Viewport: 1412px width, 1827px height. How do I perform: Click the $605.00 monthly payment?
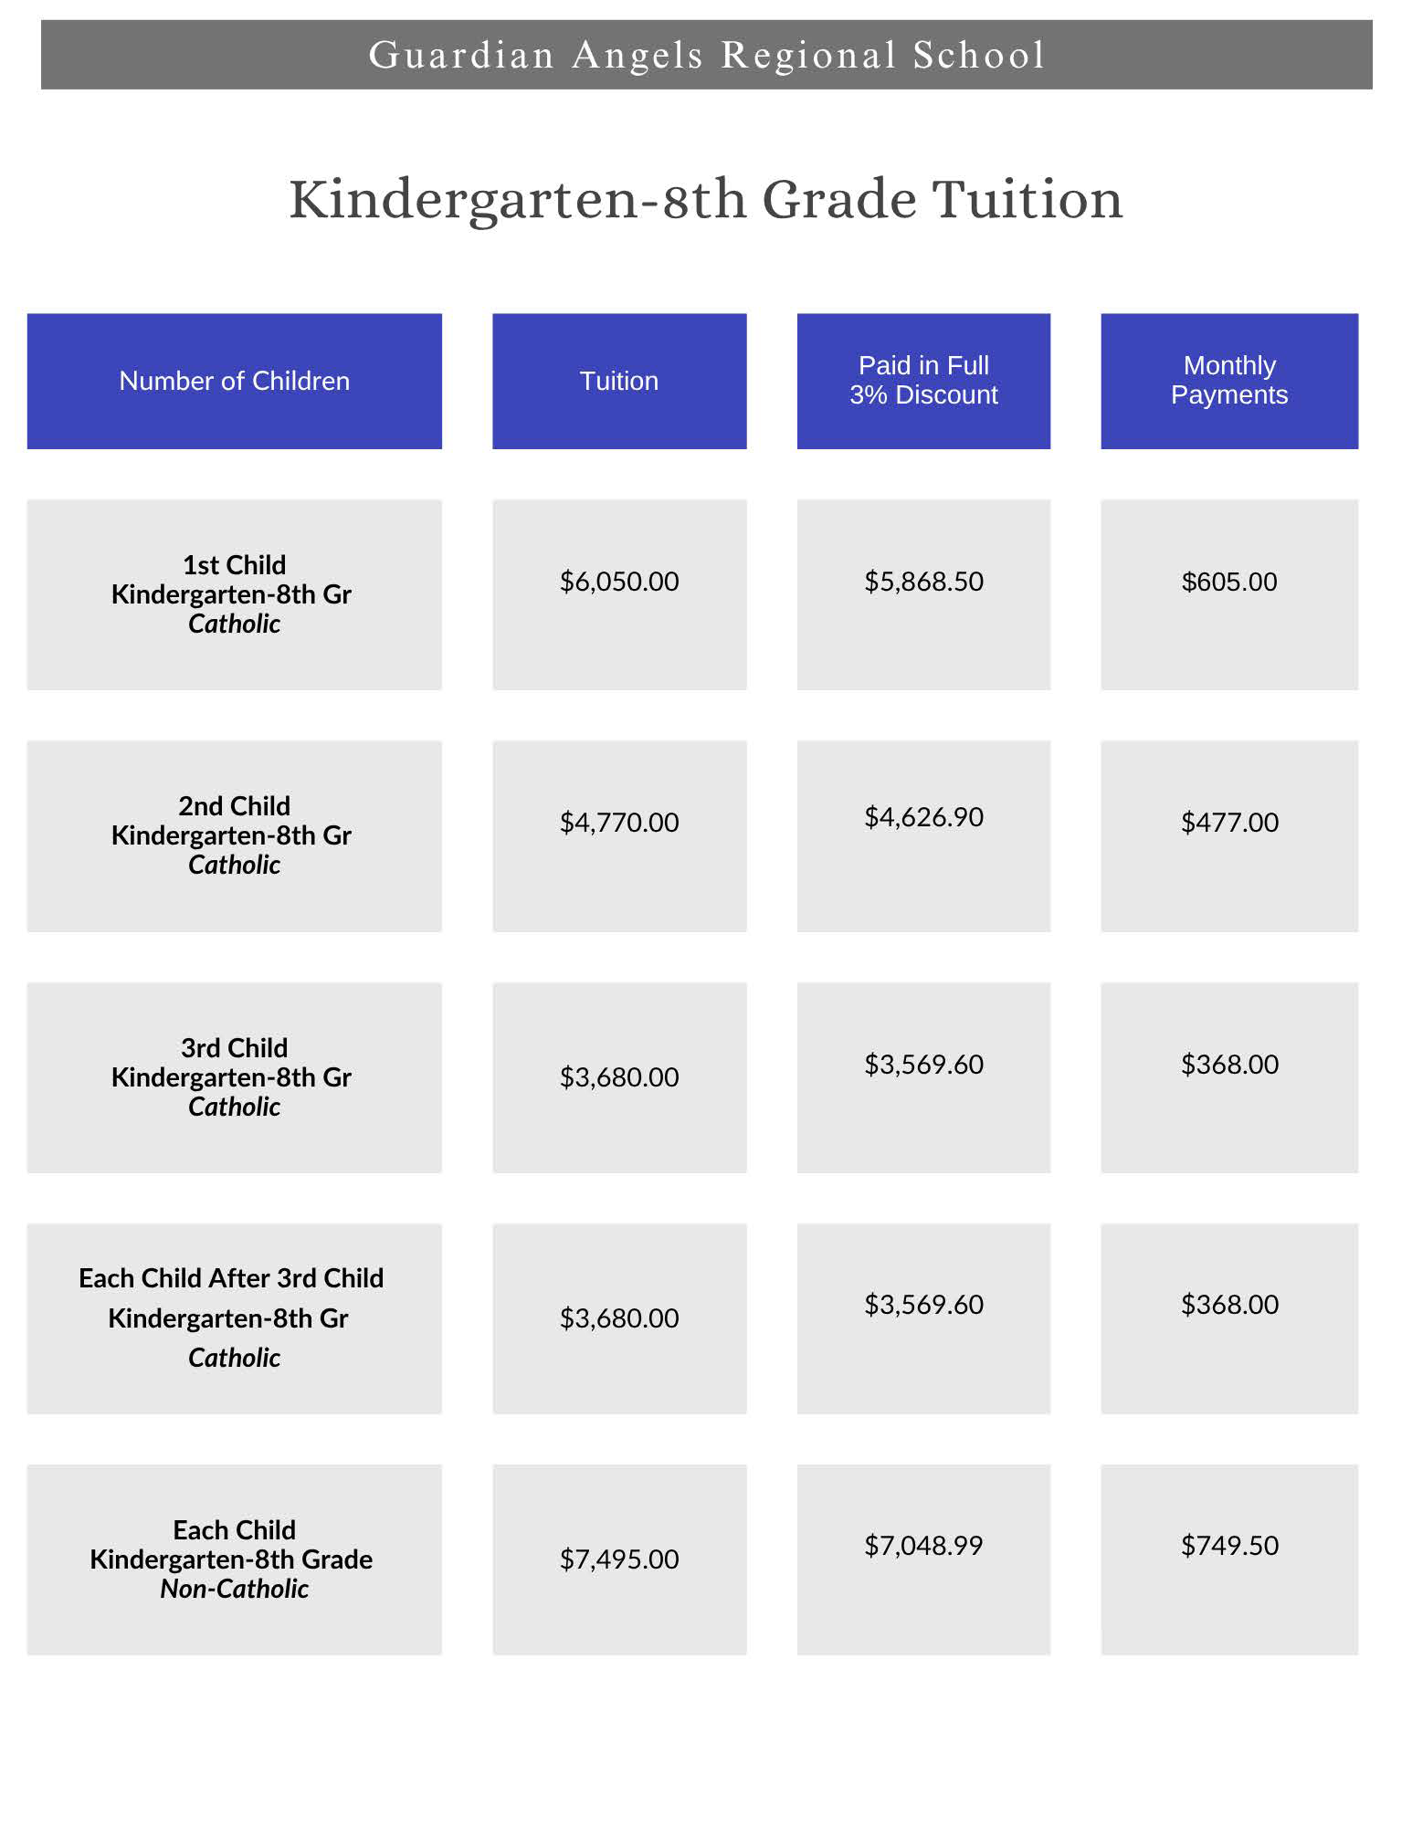1229,582
